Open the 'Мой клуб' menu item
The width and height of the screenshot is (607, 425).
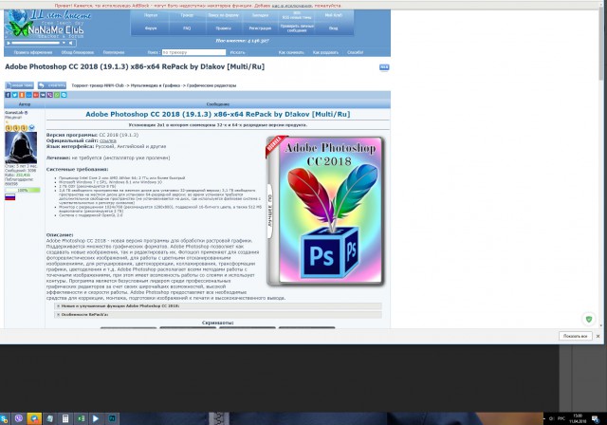pyautogui.click(x=333, y=15)
